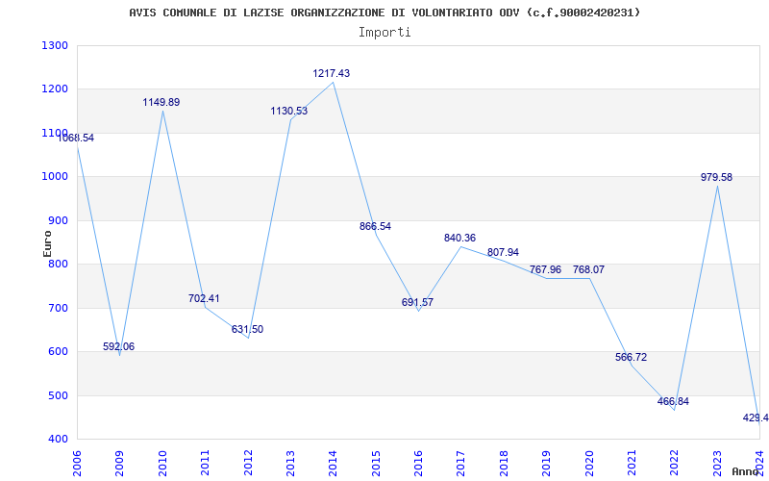
Task: Select the 2009 x-axis year label
Action: tap(120, 463)
